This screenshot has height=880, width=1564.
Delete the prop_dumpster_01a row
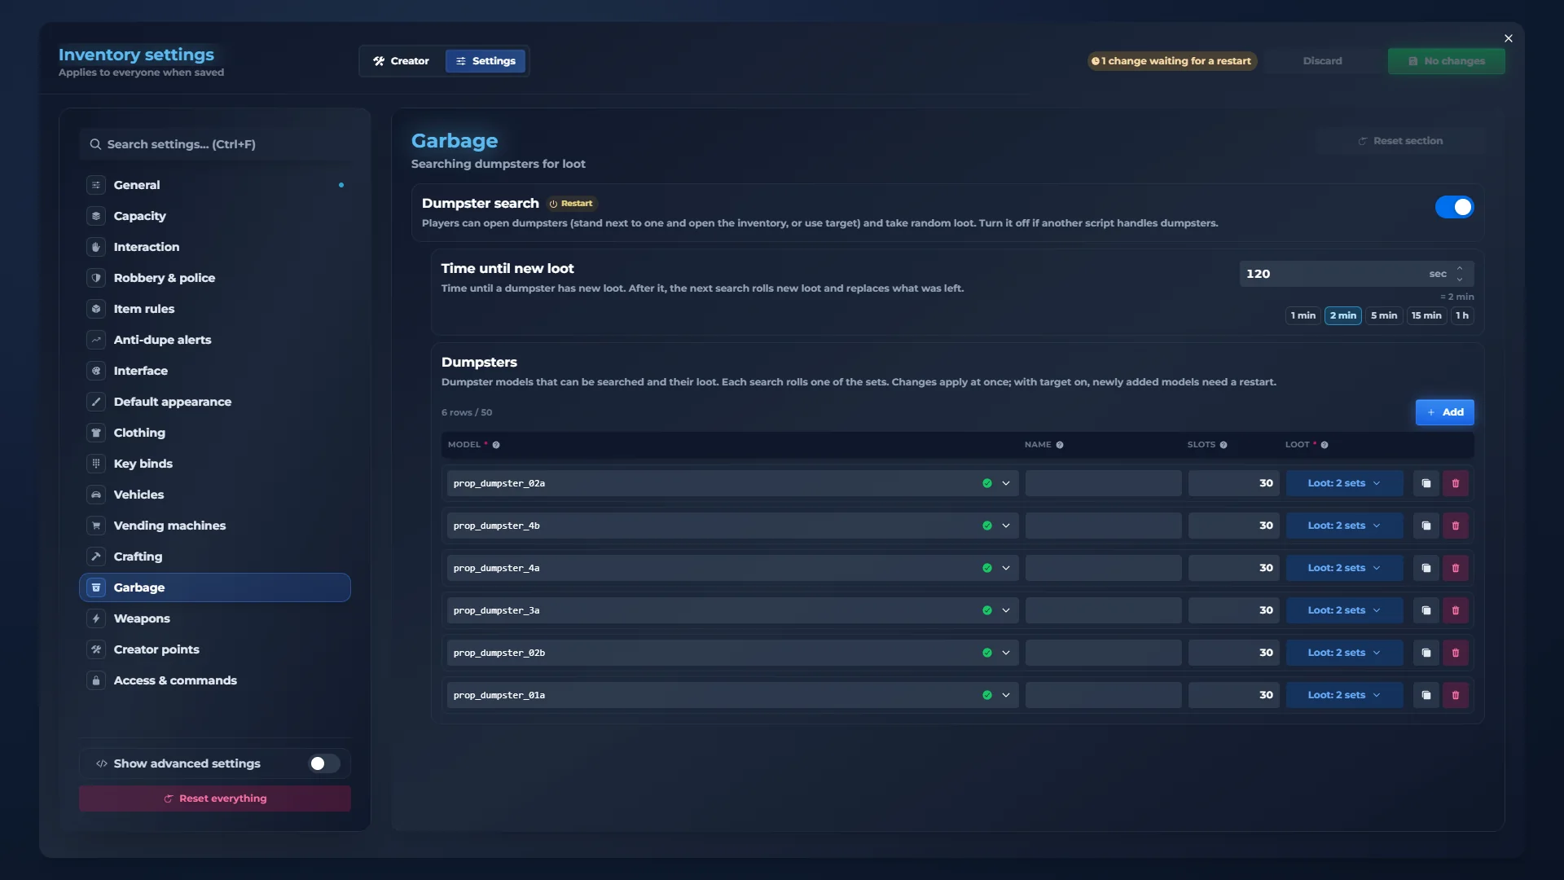coord(1456,695)
